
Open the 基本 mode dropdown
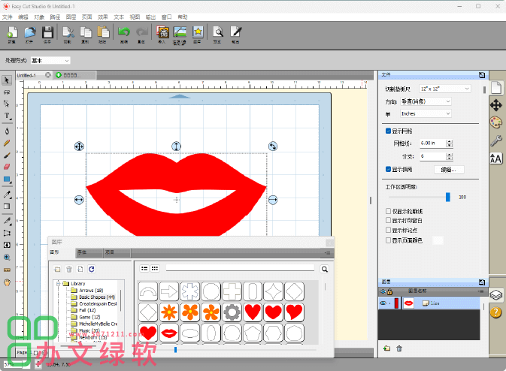(50, 61)
